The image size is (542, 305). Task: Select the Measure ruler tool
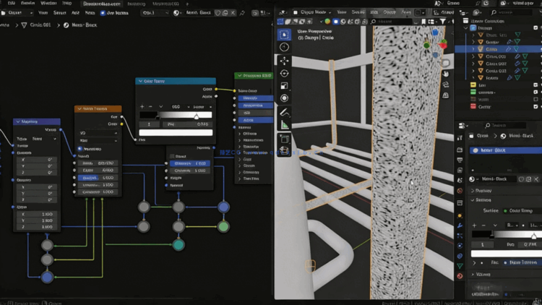pos(284,125)
